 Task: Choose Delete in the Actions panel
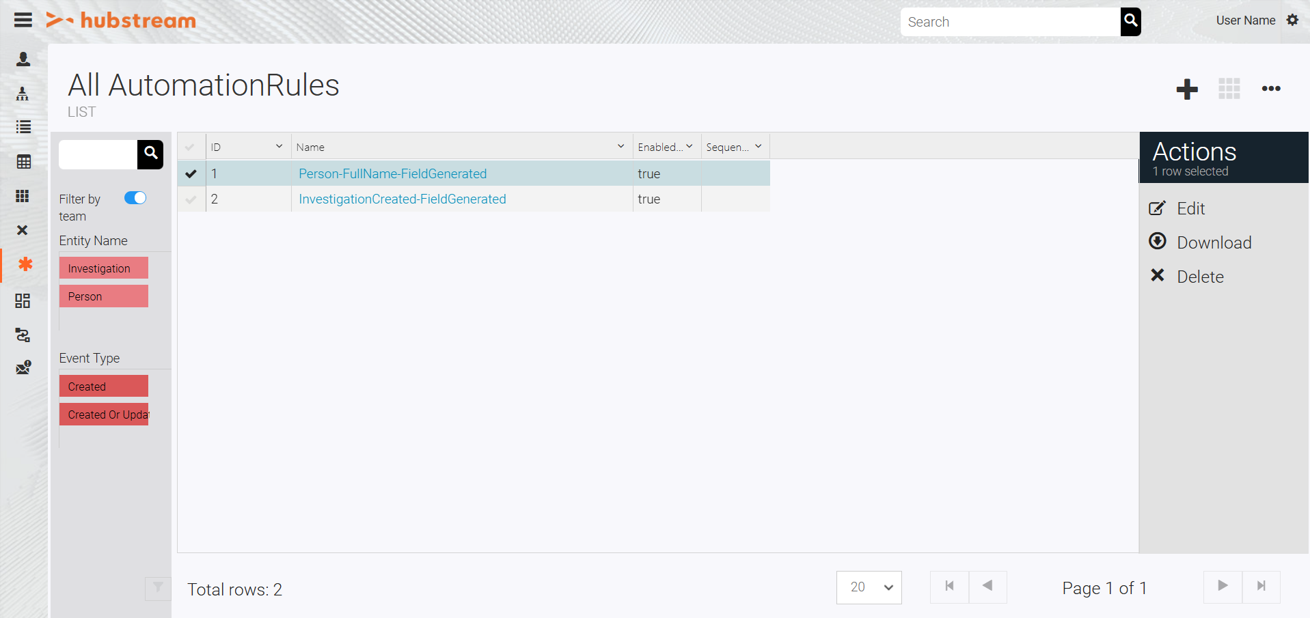tap(1199, 277)
